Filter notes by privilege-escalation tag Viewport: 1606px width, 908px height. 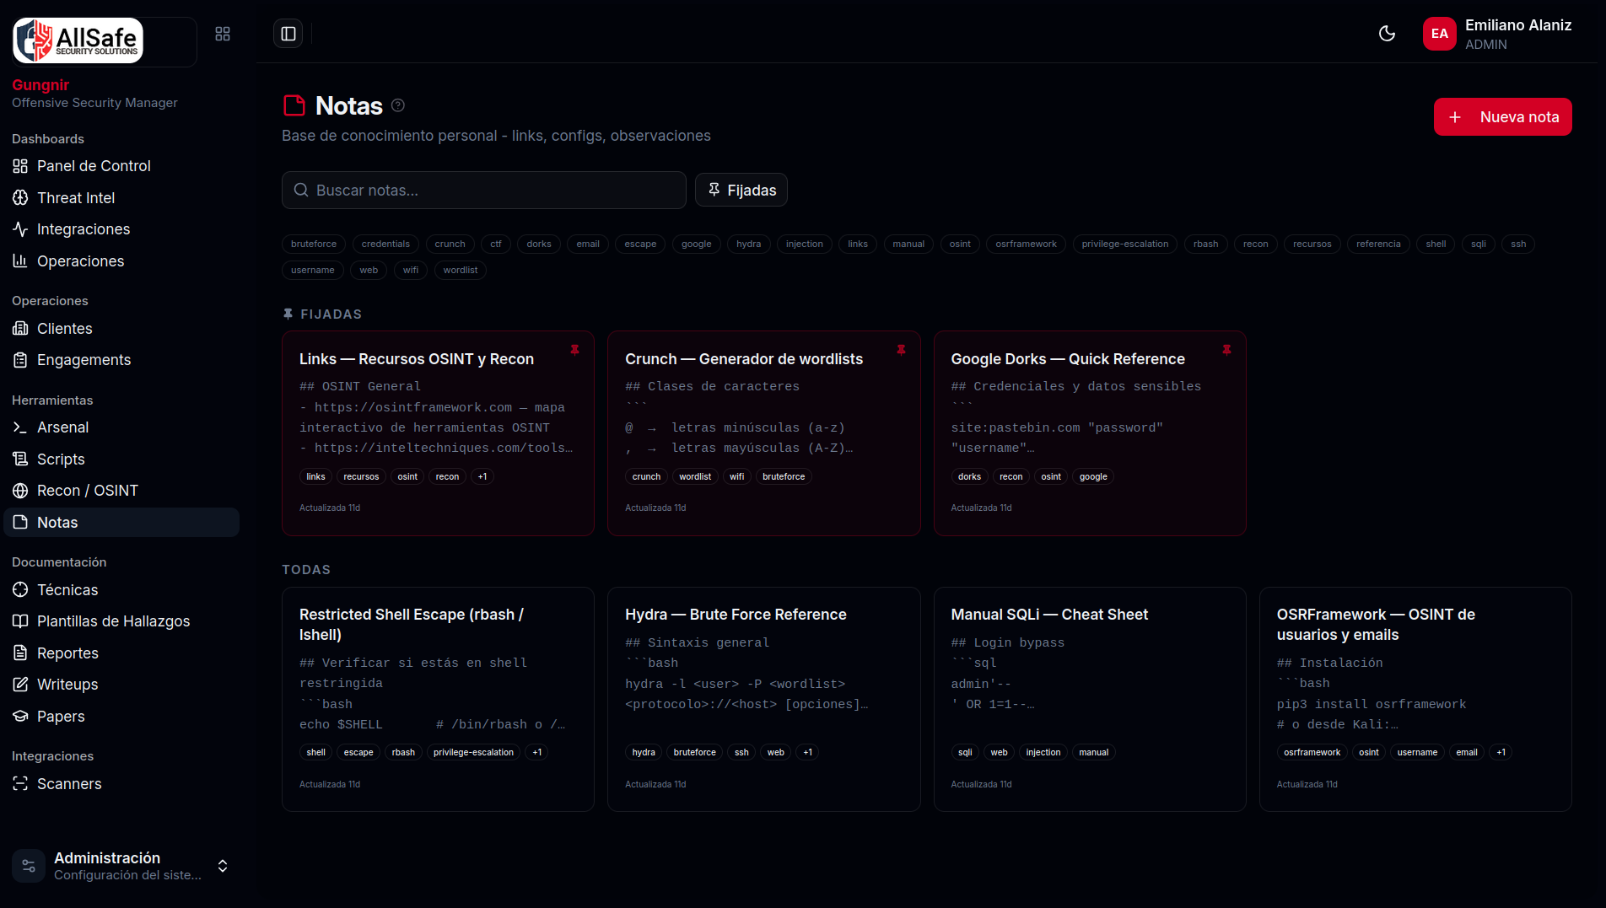click(1124, 244)
